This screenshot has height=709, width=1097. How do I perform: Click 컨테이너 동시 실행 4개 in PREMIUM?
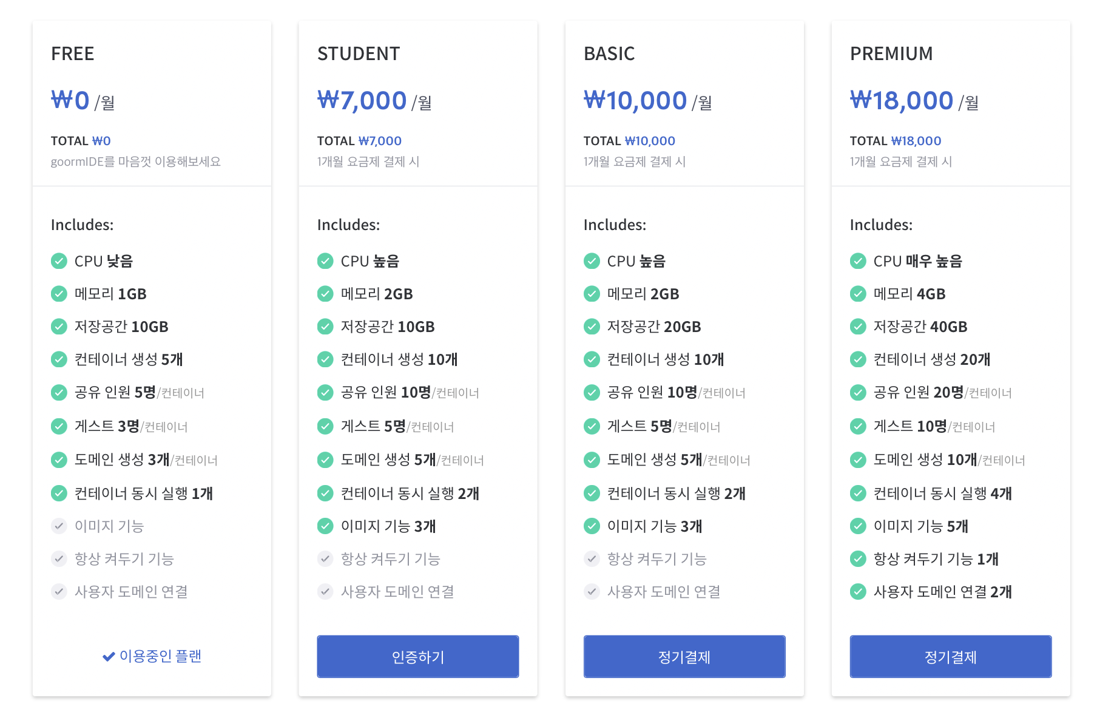[x=942, y=493]
